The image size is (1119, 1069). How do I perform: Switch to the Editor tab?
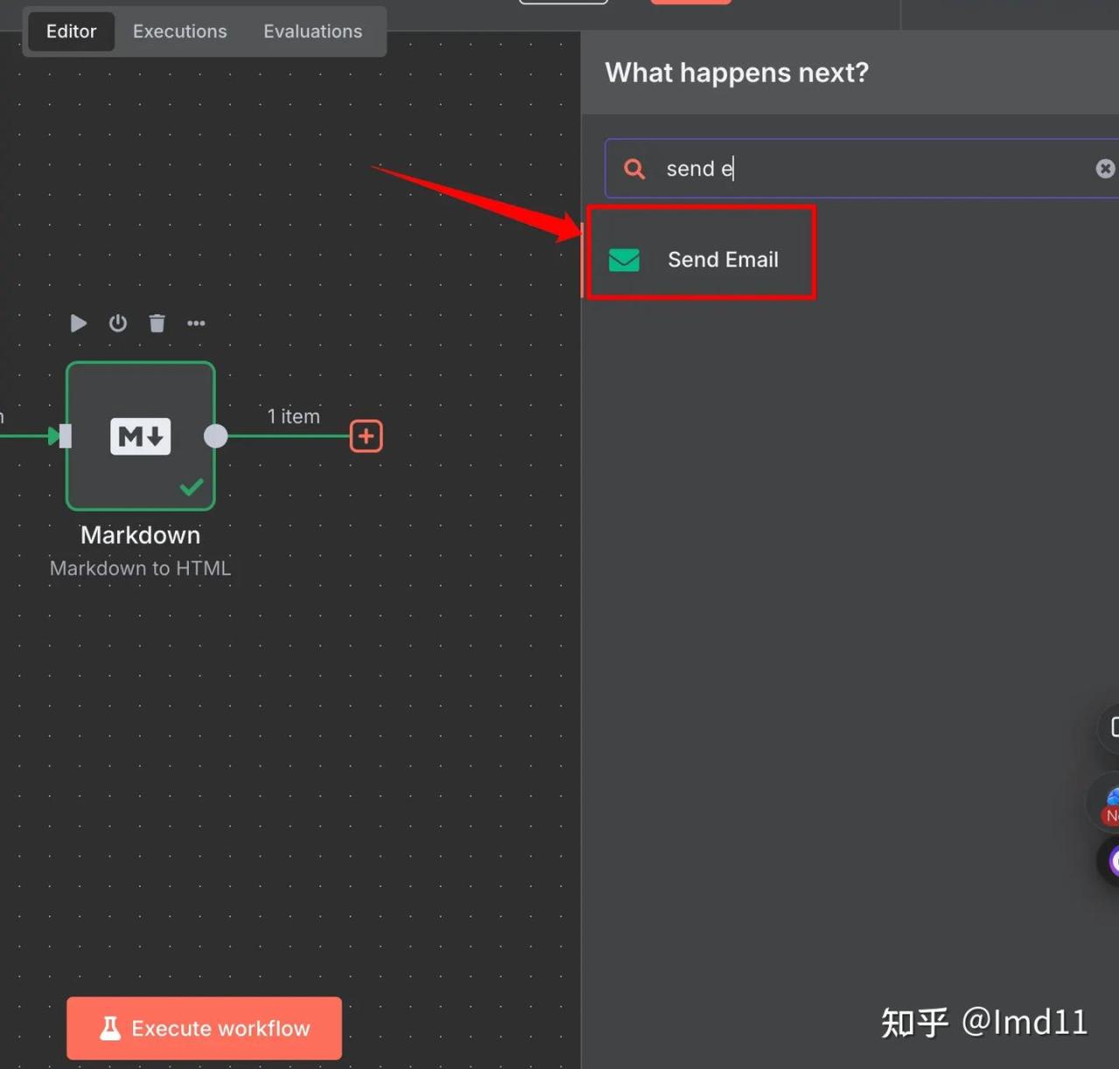click(71, 31)
